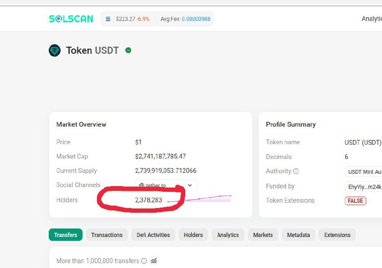Expand the Social Channels tether.to dropdown

pyautogui.click(x=190, y=186)
